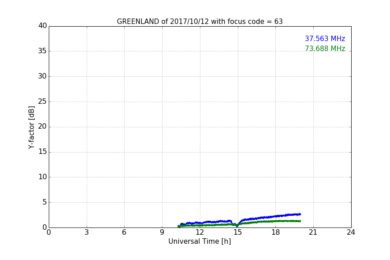Click x-axis tick label '18'
The image size is (390, 260).
pyautogui.click(x=275, y=232)
